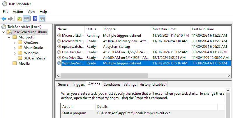Select the Mozilla folder in tree
233x118 pixels.
pyautogui.click(x=25, y=64)
